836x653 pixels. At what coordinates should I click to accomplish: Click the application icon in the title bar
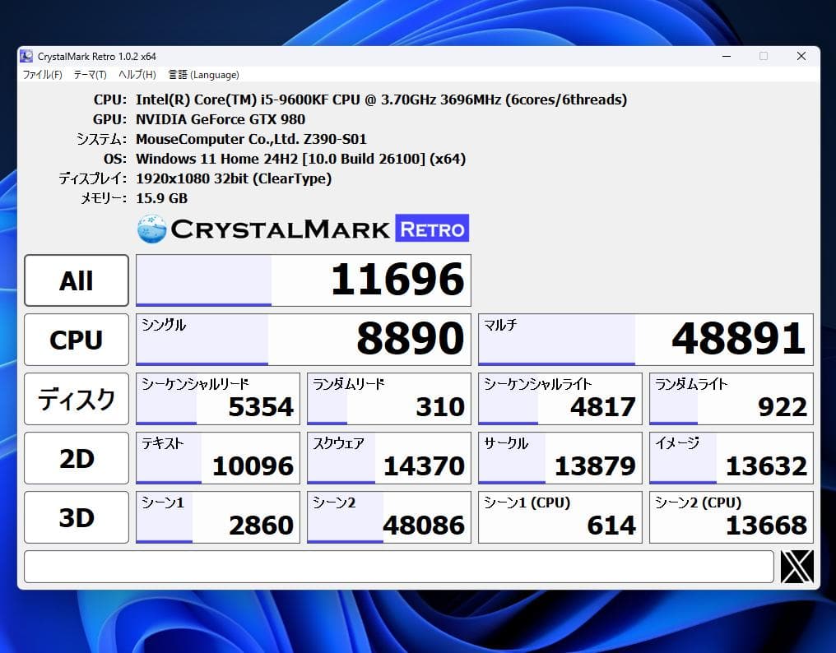(x=26, y=56)
